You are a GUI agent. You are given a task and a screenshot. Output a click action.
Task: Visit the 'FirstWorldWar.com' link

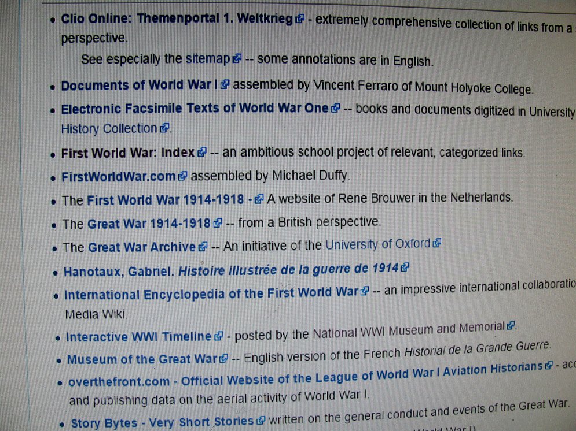point(118,177)
